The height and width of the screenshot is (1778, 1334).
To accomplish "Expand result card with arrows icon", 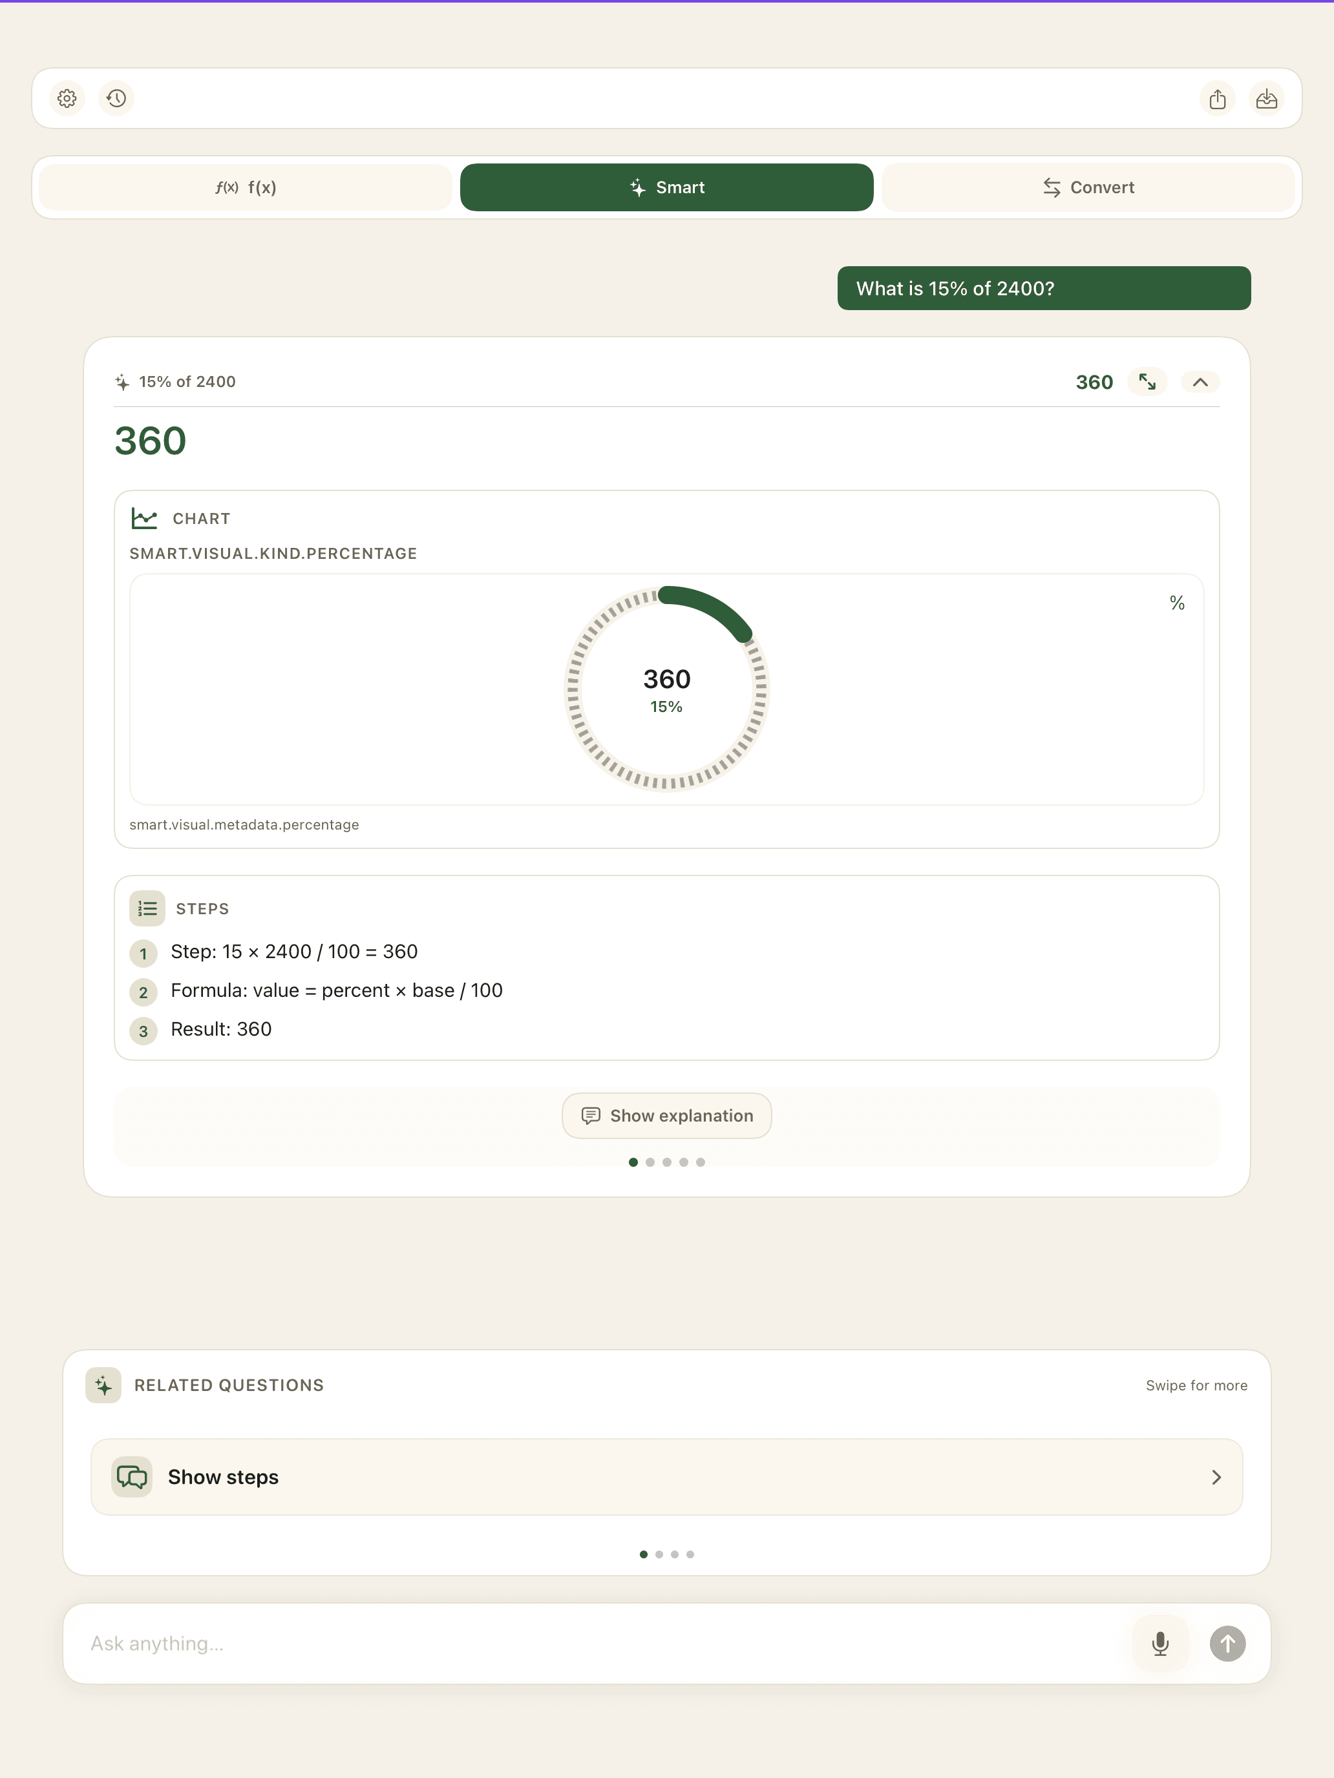I will [x=1147, y=382].
